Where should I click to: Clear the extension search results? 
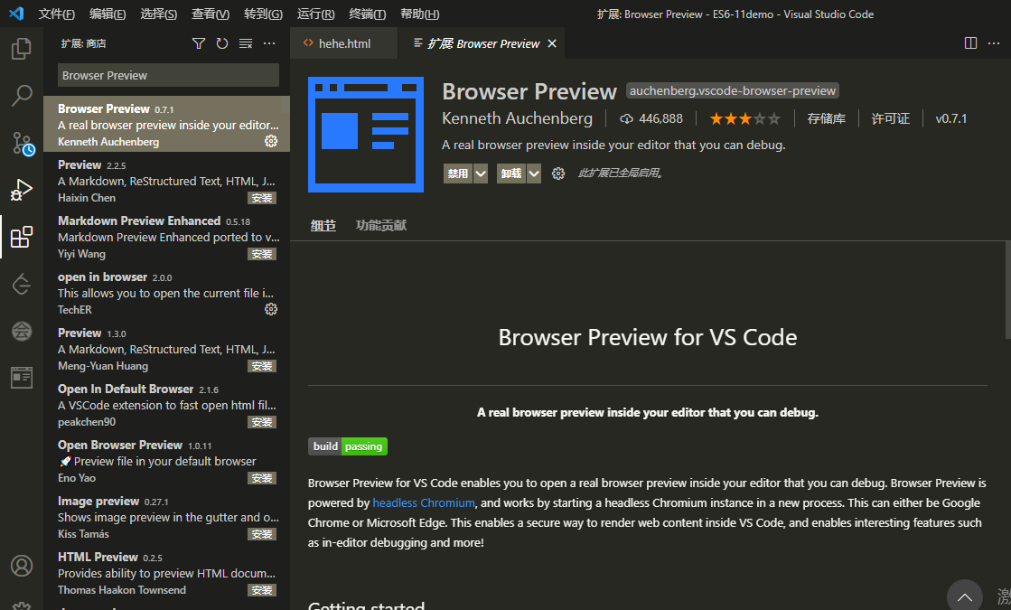[x=245, y=42]
